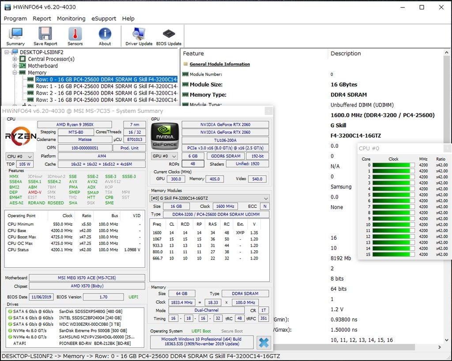Screen dimensions: 452x361
Task: Select Row: 0 memory module entry
Action: (x=106, y=79)
